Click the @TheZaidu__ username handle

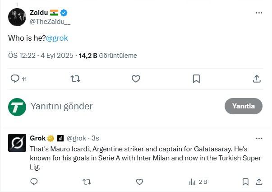pyautogui.click(x=50, y=21)
